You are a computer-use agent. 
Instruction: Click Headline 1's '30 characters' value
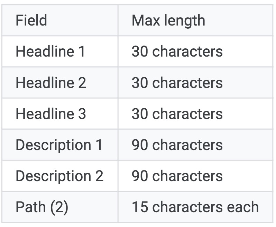pos(177,52)
